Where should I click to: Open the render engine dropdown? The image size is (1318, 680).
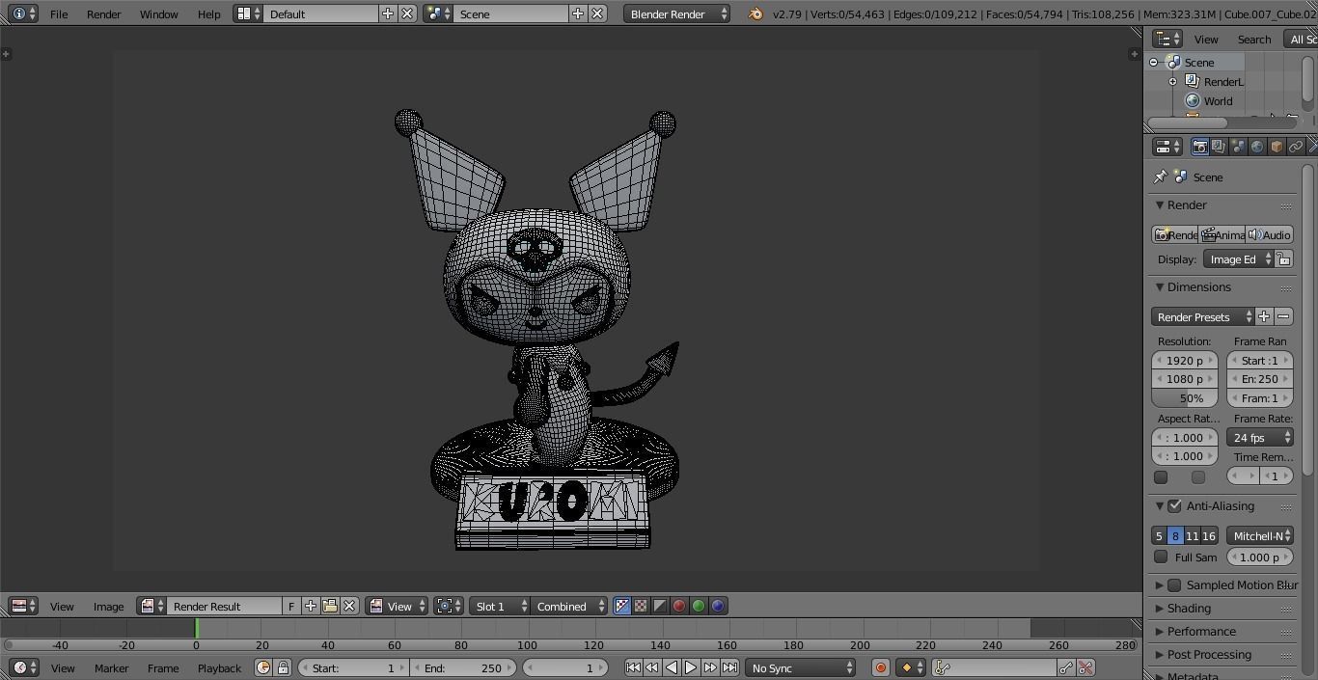pyautogui.click(x=677, y=14)
